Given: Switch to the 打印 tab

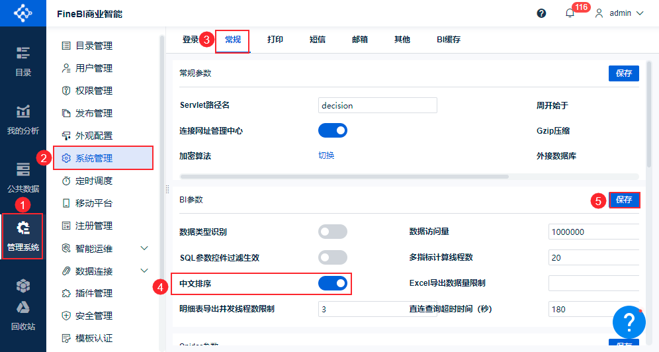Looking at the screenshot, I should click(x=275, y=40).
